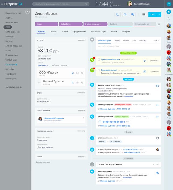The height and width of the screenshot is (190, 173).
Task: Expand the СЧЕТ button dropdown arrow
Action: (x=159, y=15)
